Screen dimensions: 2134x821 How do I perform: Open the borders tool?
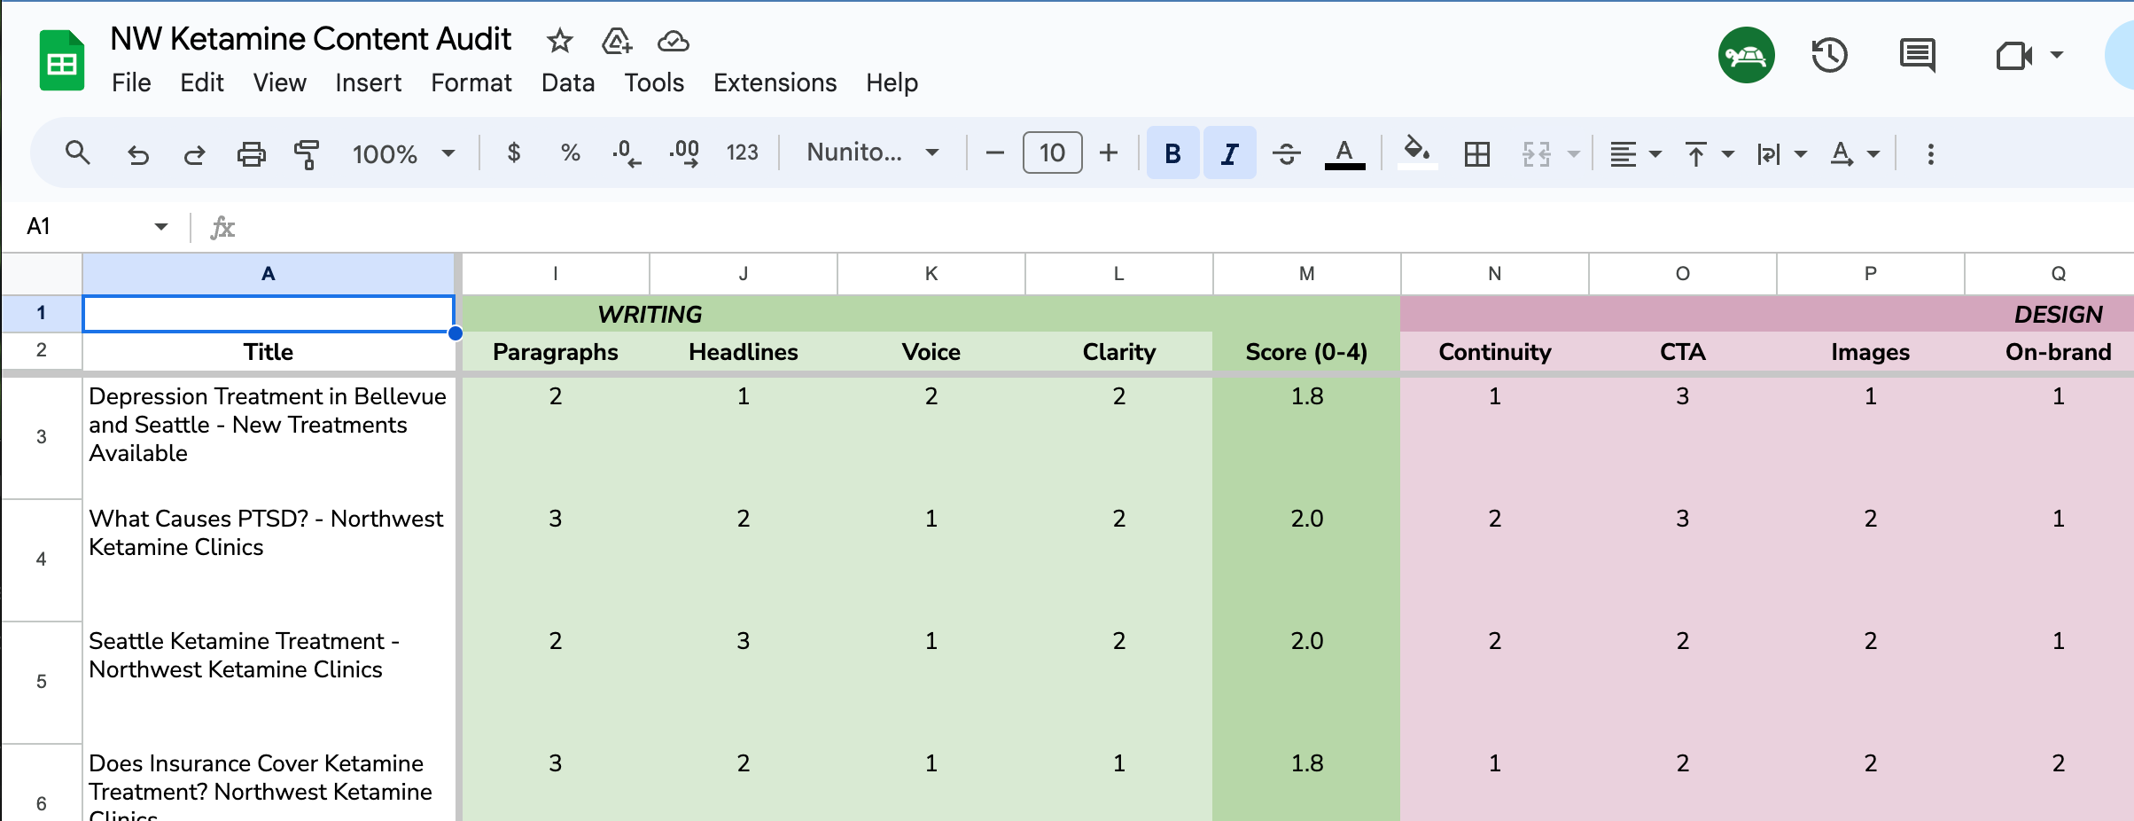(x=1477, y=154)
